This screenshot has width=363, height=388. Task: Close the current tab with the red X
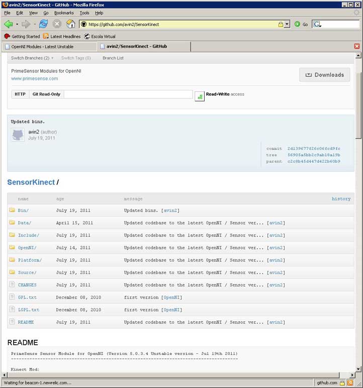[357, 46]
